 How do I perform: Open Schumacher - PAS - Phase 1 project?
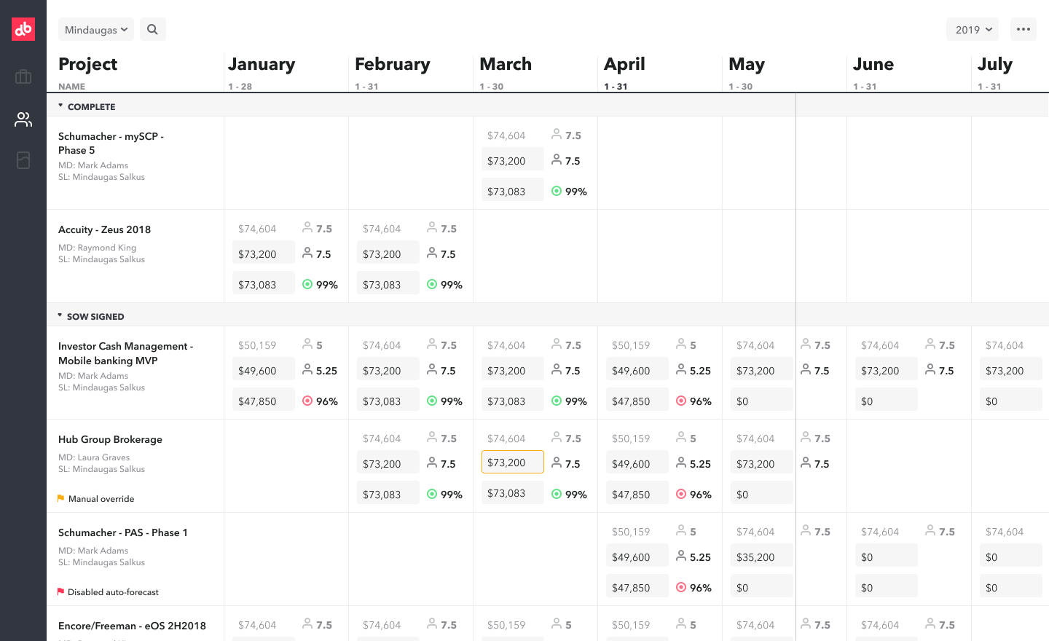(x=123, y=532)
